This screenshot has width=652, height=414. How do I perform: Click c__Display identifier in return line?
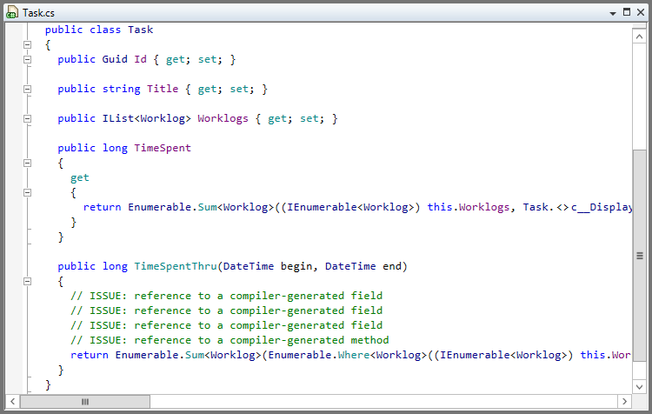coord(602,207)
